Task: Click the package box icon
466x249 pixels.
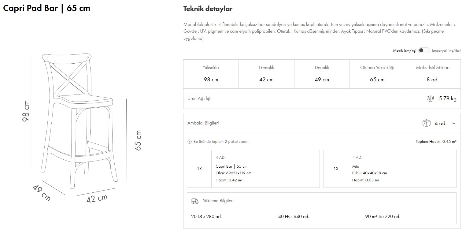Action: 426,123
